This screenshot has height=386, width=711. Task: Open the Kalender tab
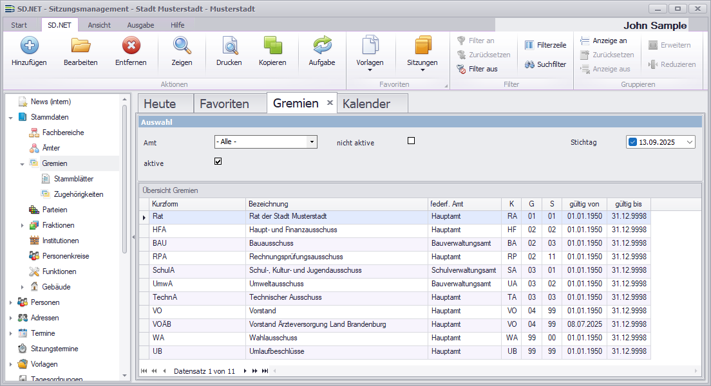tap(366, 104)
